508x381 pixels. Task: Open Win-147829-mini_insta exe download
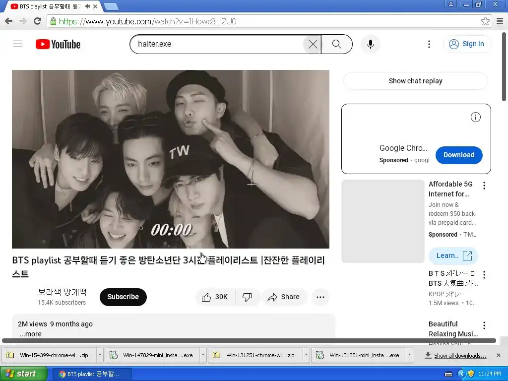pos(152,355)
